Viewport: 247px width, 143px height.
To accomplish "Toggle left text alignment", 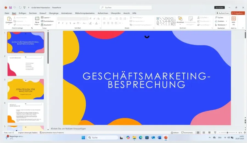I will [x=104, y=23].
